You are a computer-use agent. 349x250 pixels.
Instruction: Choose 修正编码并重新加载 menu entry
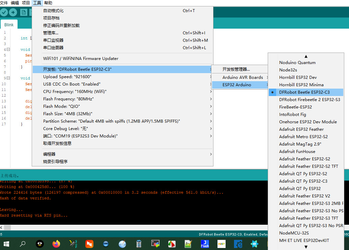(123, 25)
